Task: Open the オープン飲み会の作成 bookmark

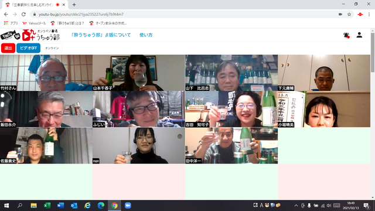Action: tap(108, 23)
